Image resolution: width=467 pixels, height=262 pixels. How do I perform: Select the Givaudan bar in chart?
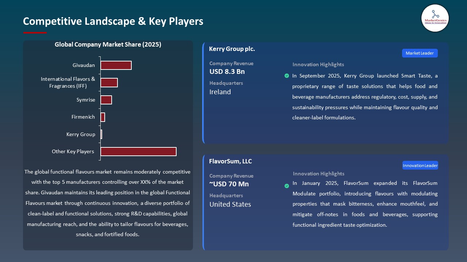point(116,65)
